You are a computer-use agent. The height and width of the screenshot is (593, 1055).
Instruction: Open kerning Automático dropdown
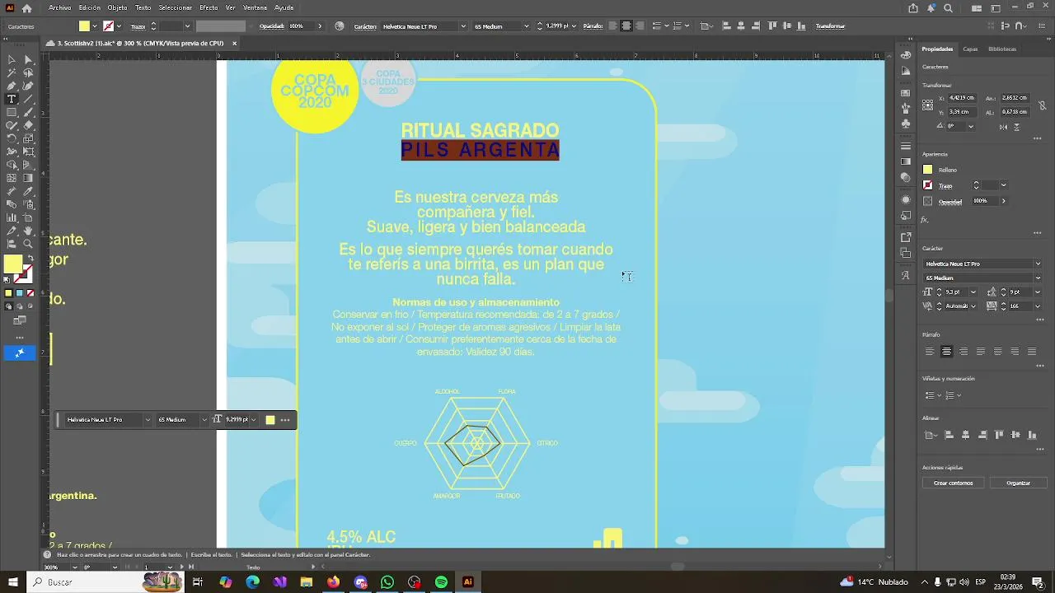click(973, 306)
